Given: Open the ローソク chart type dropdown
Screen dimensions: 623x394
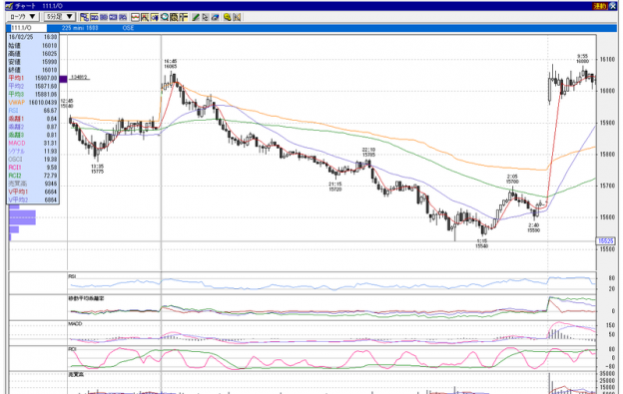Looking at the screenshot, I should pyautogui.click(x=22, y=17).
